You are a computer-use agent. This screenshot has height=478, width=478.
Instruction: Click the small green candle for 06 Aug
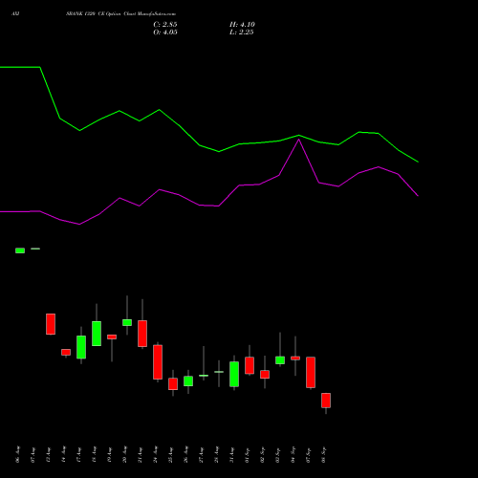[20, 250]
